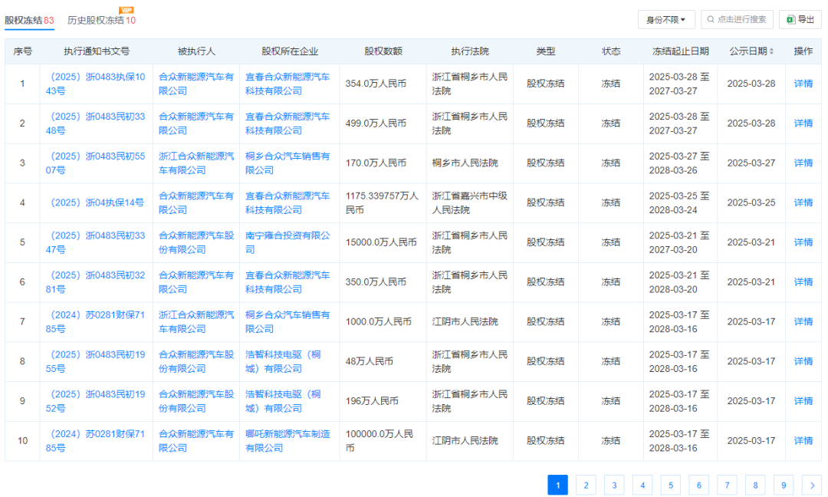Expand the 身份不限 dropdown filter
828x497 pixels.
click(x=666, y=19)
